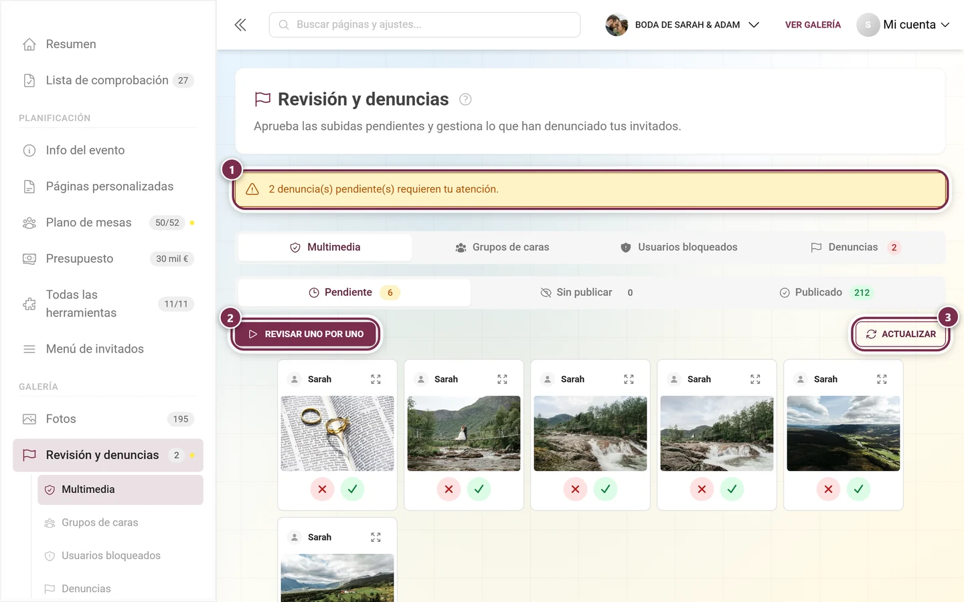This screenshot has width=964, height=602.
Task: Expand the aerial valley photo to fullscreen
Action: click(882, 379)
